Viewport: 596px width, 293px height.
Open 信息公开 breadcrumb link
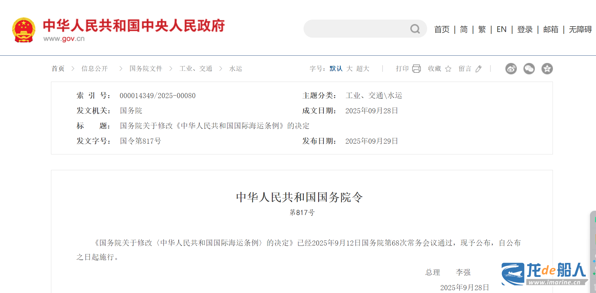click(x=94, y=69)
